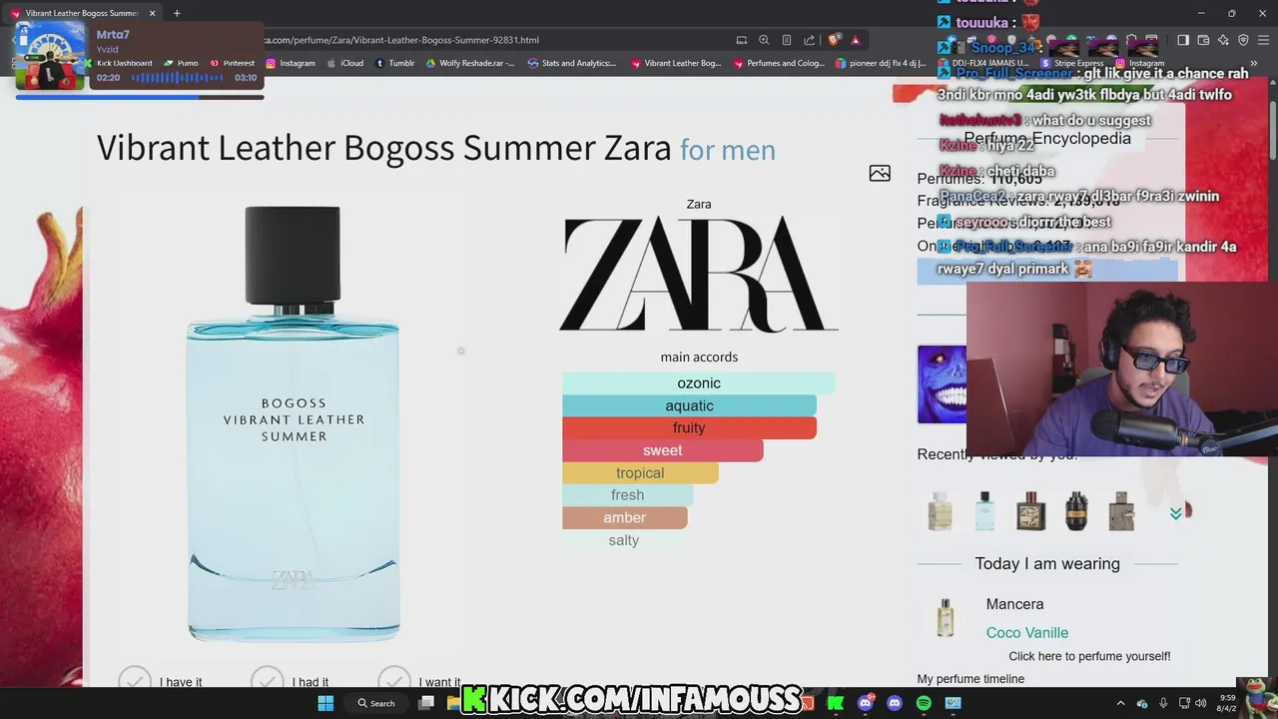This screenshot has height=719, width=1278.
Task: Click the Zara perfume bottle image
Action: 293,423
